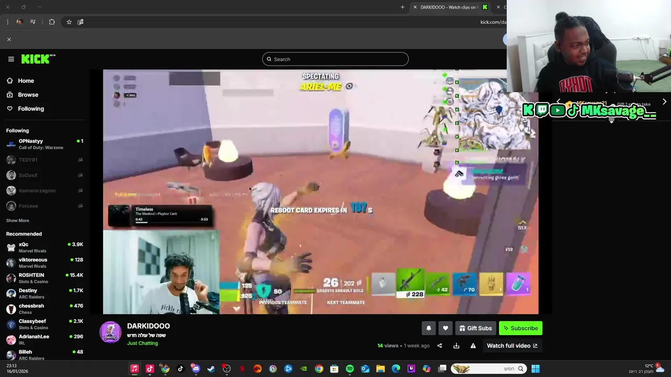Open Outlook from taskbar
Image resolution: width=671 pixels, height=377 pixels.
(x=365, y=369)
